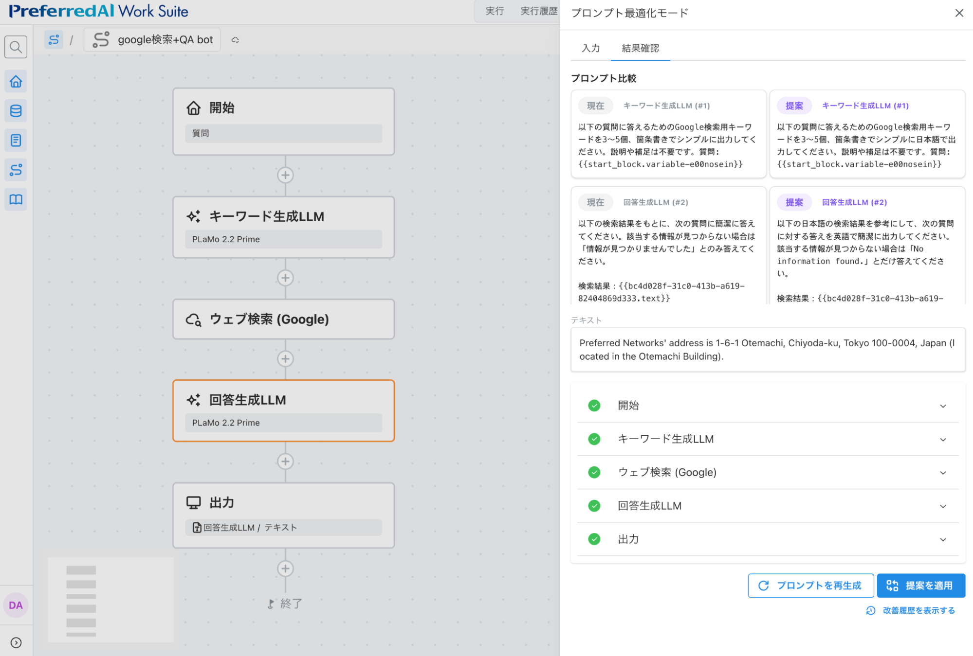
Task: Click the 提案を適用 button
Action: [920, 585]
